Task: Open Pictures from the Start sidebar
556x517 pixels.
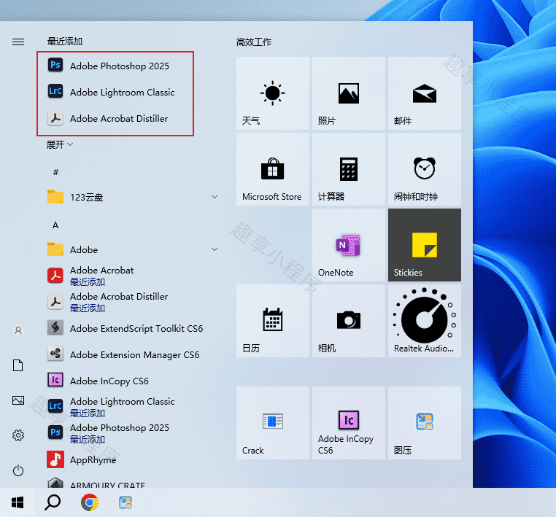Action: click(x=18, y=400)
